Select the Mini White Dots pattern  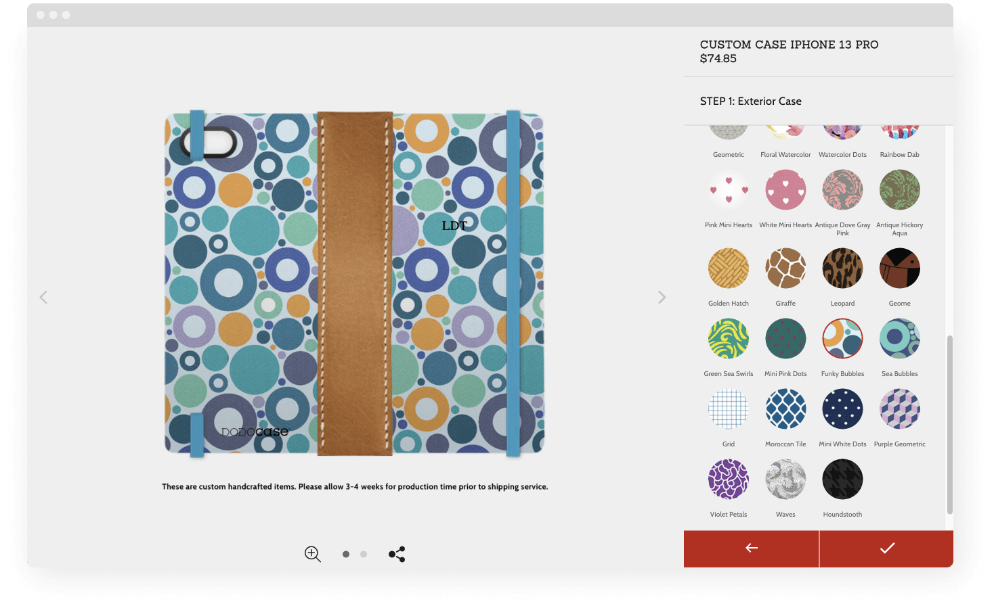(842, 409)
